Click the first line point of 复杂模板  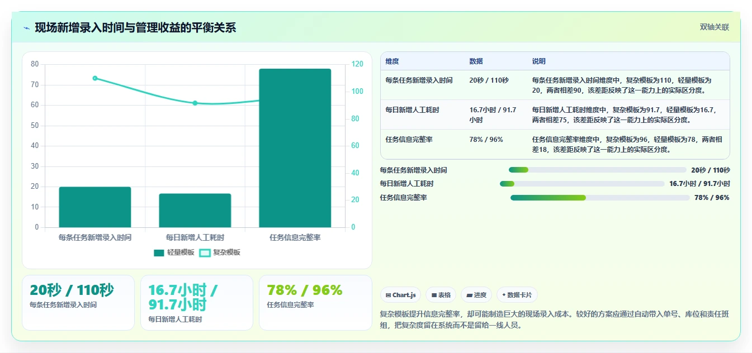(x=95, y=78)
